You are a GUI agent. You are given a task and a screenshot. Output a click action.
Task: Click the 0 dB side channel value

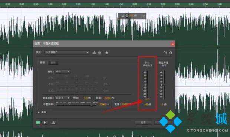pos(164,105)
